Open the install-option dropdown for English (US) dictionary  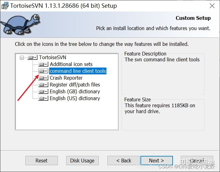click(x=43, y=98)
